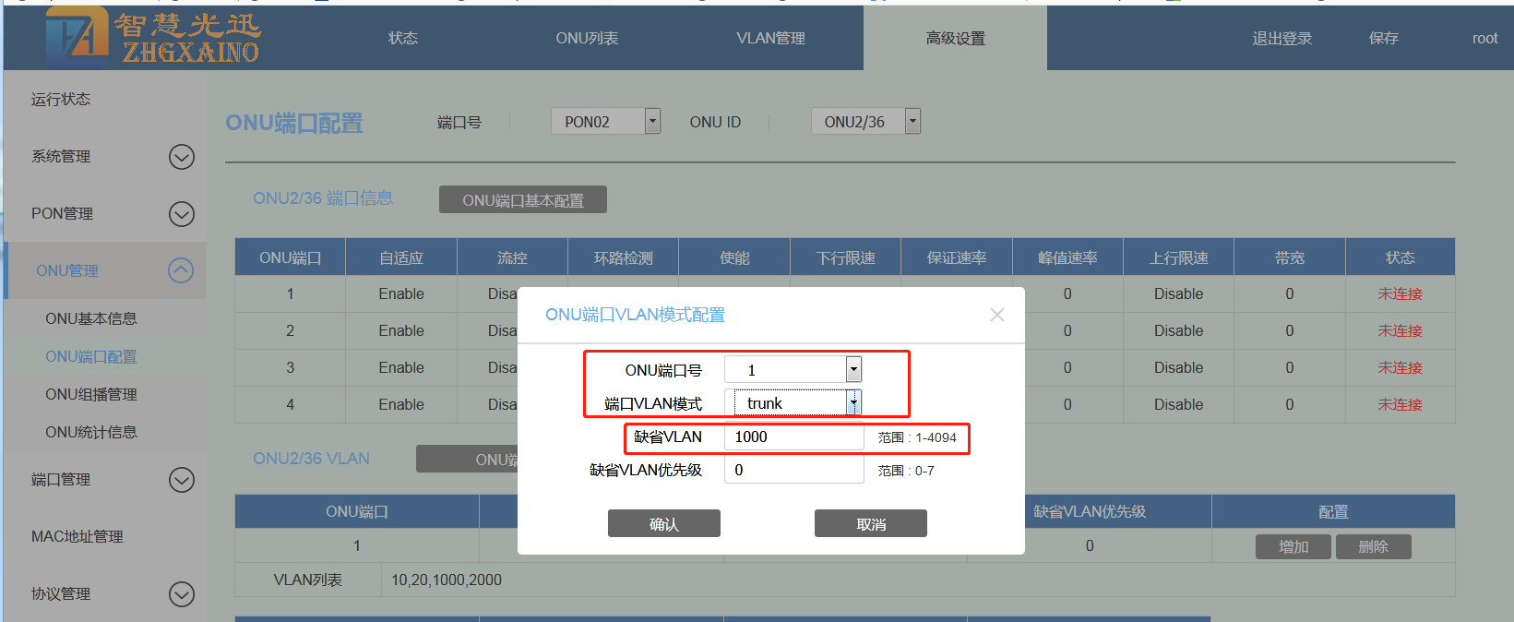Close the ONU端口VLAN模式配置 dialog
The image size is (1514, 622).
(996, 315)
